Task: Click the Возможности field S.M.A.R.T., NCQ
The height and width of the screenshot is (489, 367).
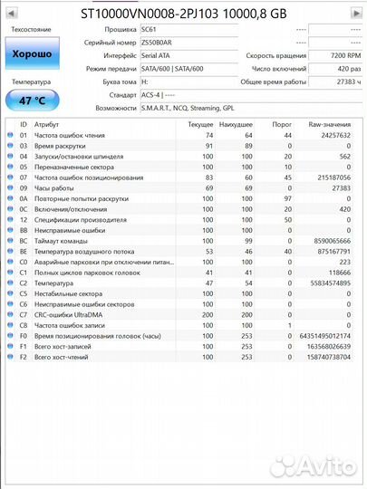Action: [251, 108]
